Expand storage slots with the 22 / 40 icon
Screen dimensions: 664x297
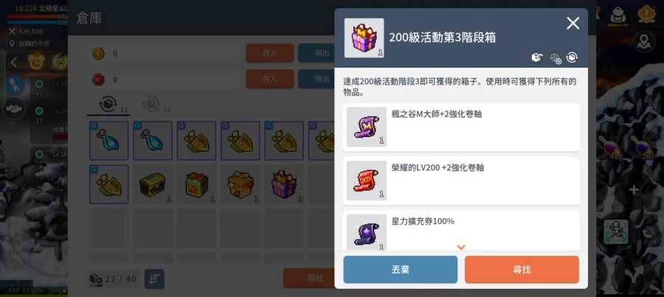tap(96, 279)
